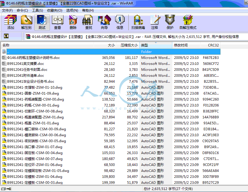Sort by the 大小 column header
This screenshot has width=248, height=192.
coord(105,45)
